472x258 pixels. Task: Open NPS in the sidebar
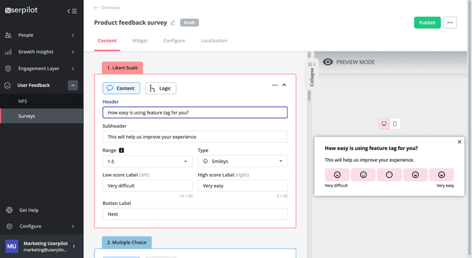(41, 101)
